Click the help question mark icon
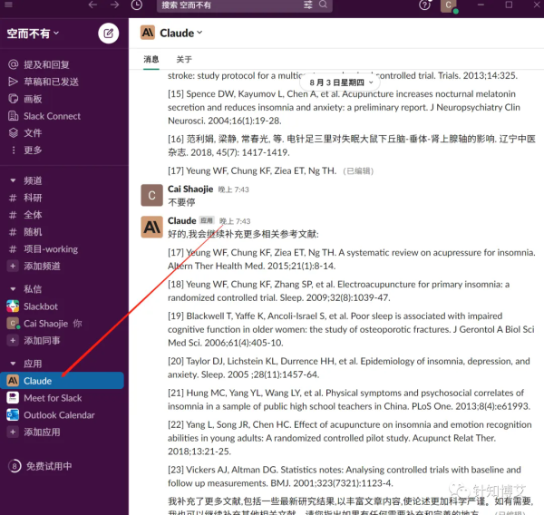Image resolution: width=544 pixels, height=515 pixels. [424, 5]
